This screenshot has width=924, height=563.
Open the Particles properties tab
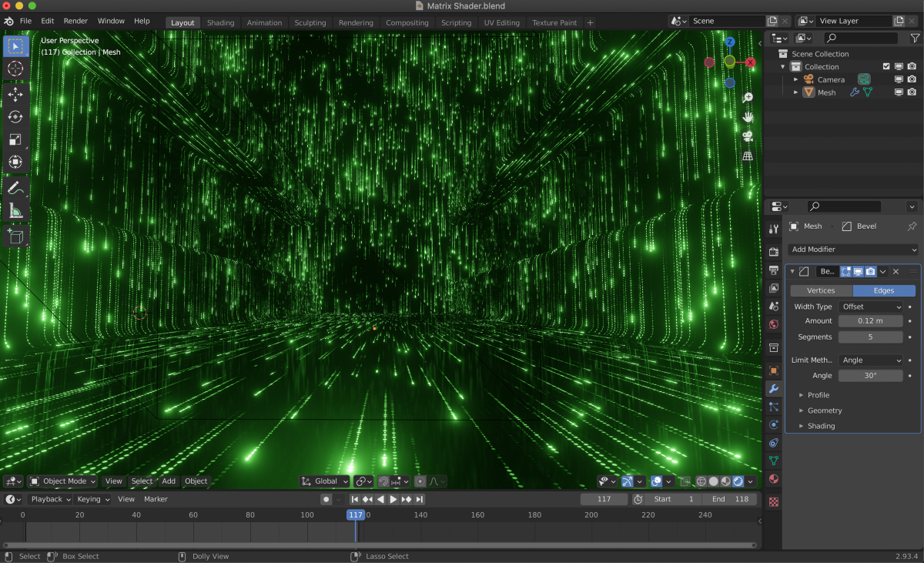pos(774,406)
